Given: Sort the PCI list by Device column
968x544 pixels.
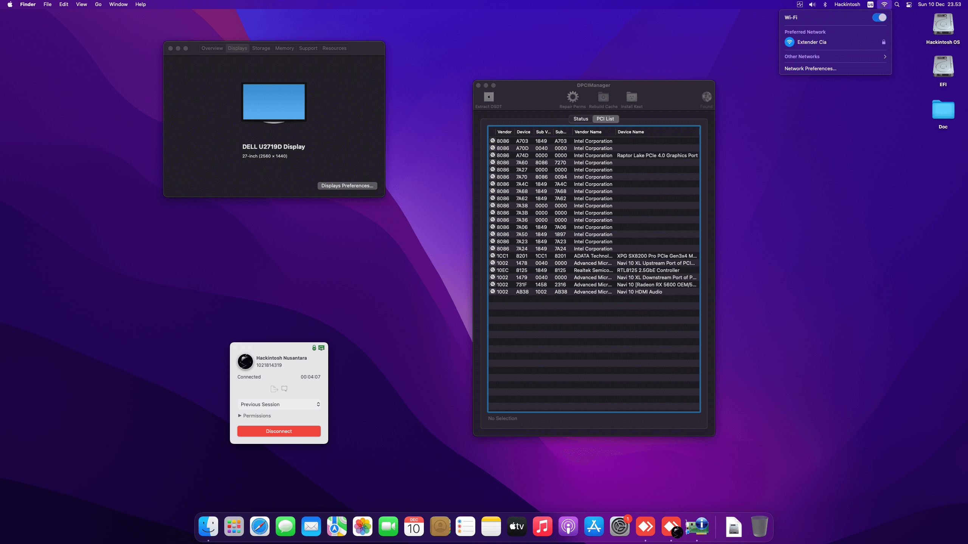Looking at the screenshot, I should click(x=524, y=132).
